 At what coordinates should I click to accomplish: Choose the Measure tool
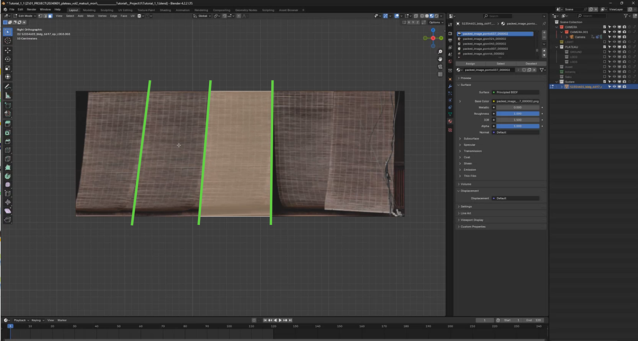tap(7, 96)
